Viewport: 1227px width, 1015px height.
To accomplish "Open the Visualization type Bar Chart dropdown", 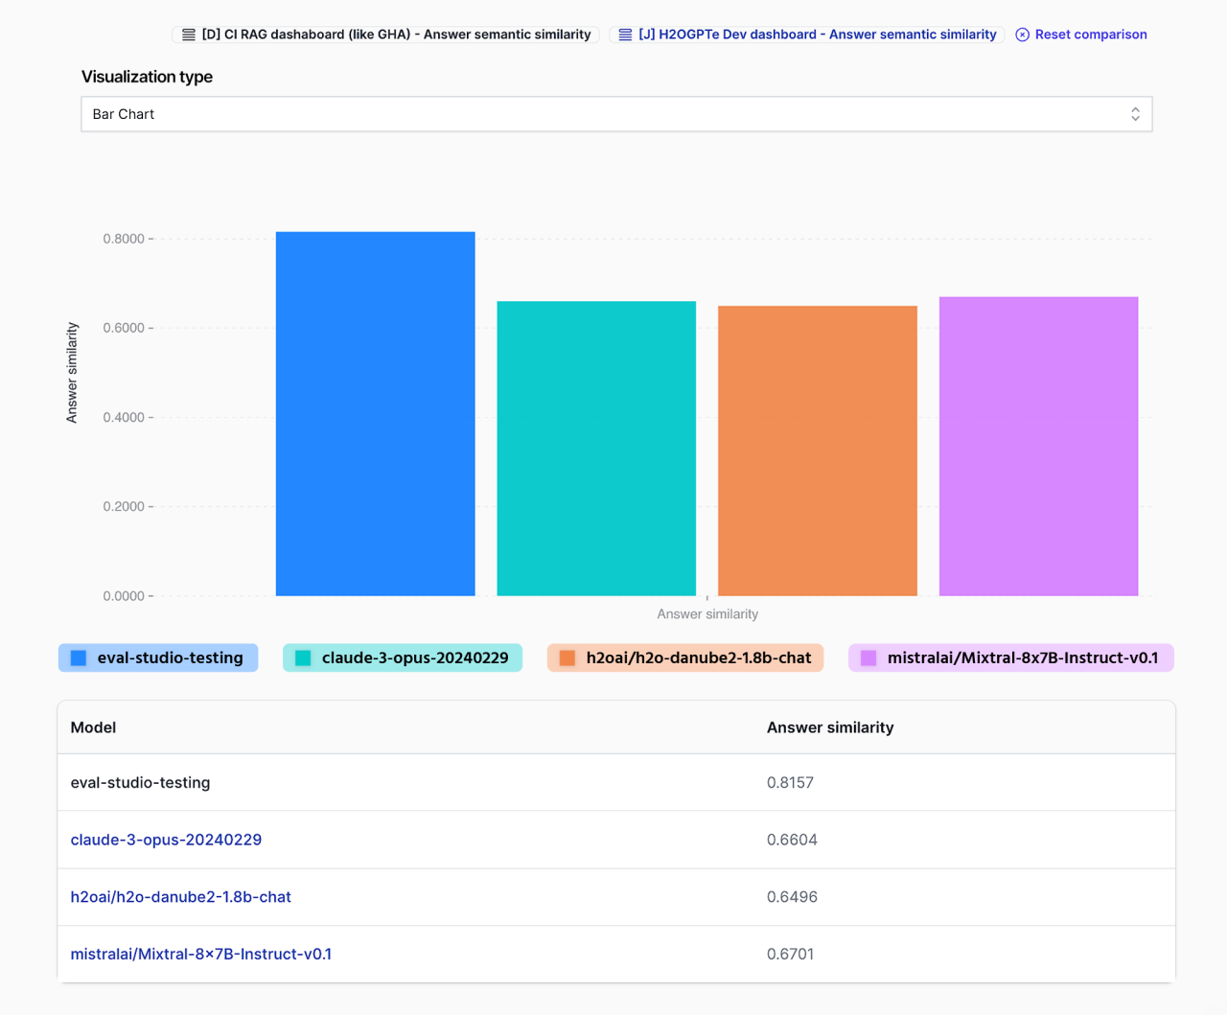I will 615,114.
